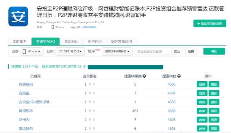231x133 pixels.
Task: Click 置顶 button in 雷达钱包 row
Action: (214, 129)
